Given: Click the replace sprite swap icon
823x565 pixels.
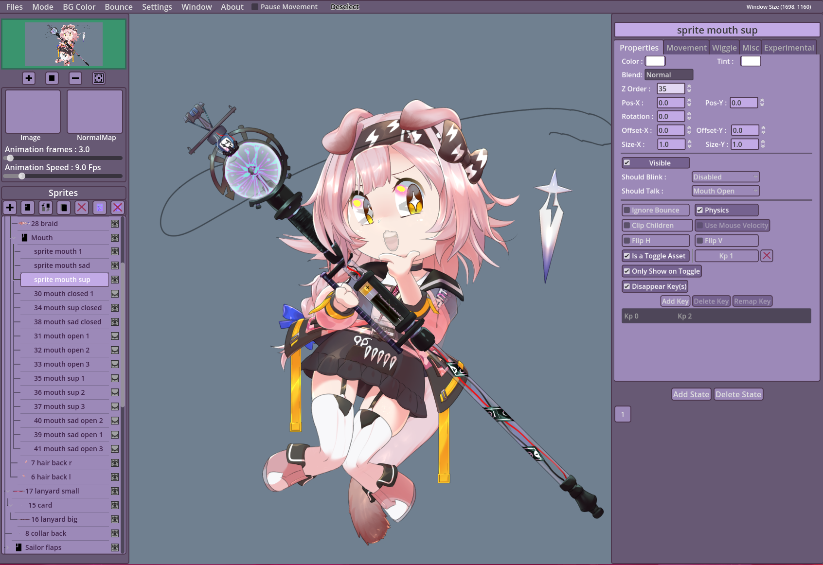Looking at the screenshot, I should pos(46,208).
